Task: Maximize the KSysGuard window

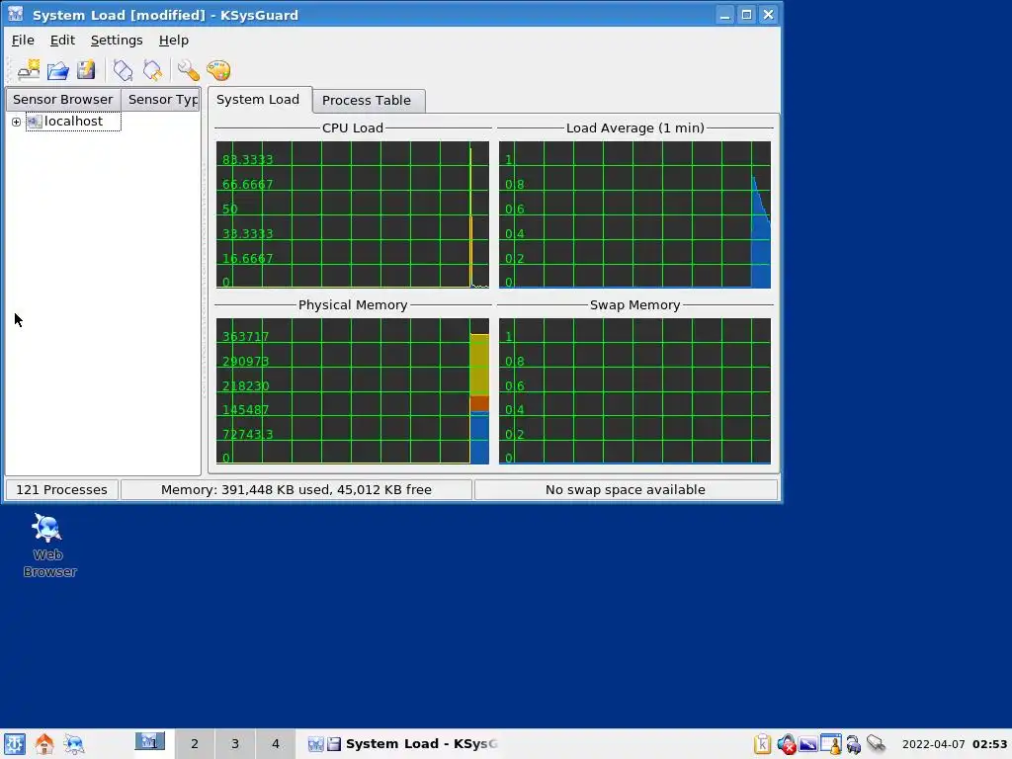Action: pyautogui.click(x=747, y=14)
